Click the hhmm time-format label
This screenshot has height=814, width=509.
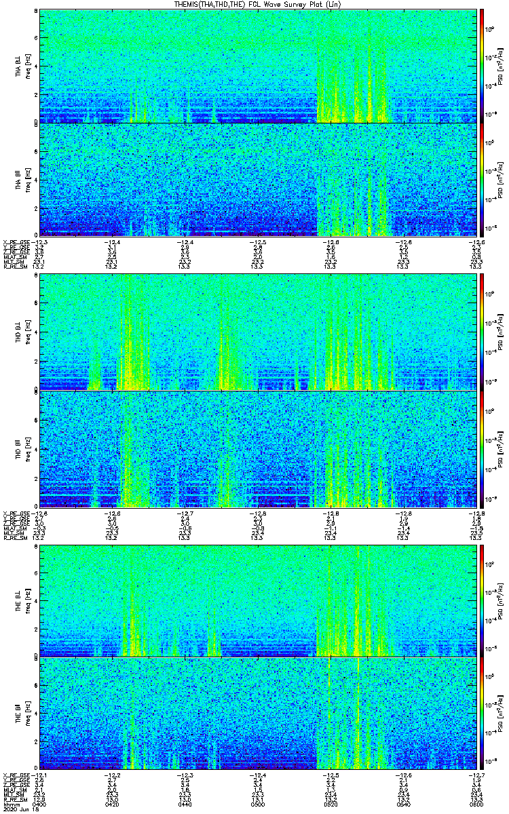click(x=10, y=804)
